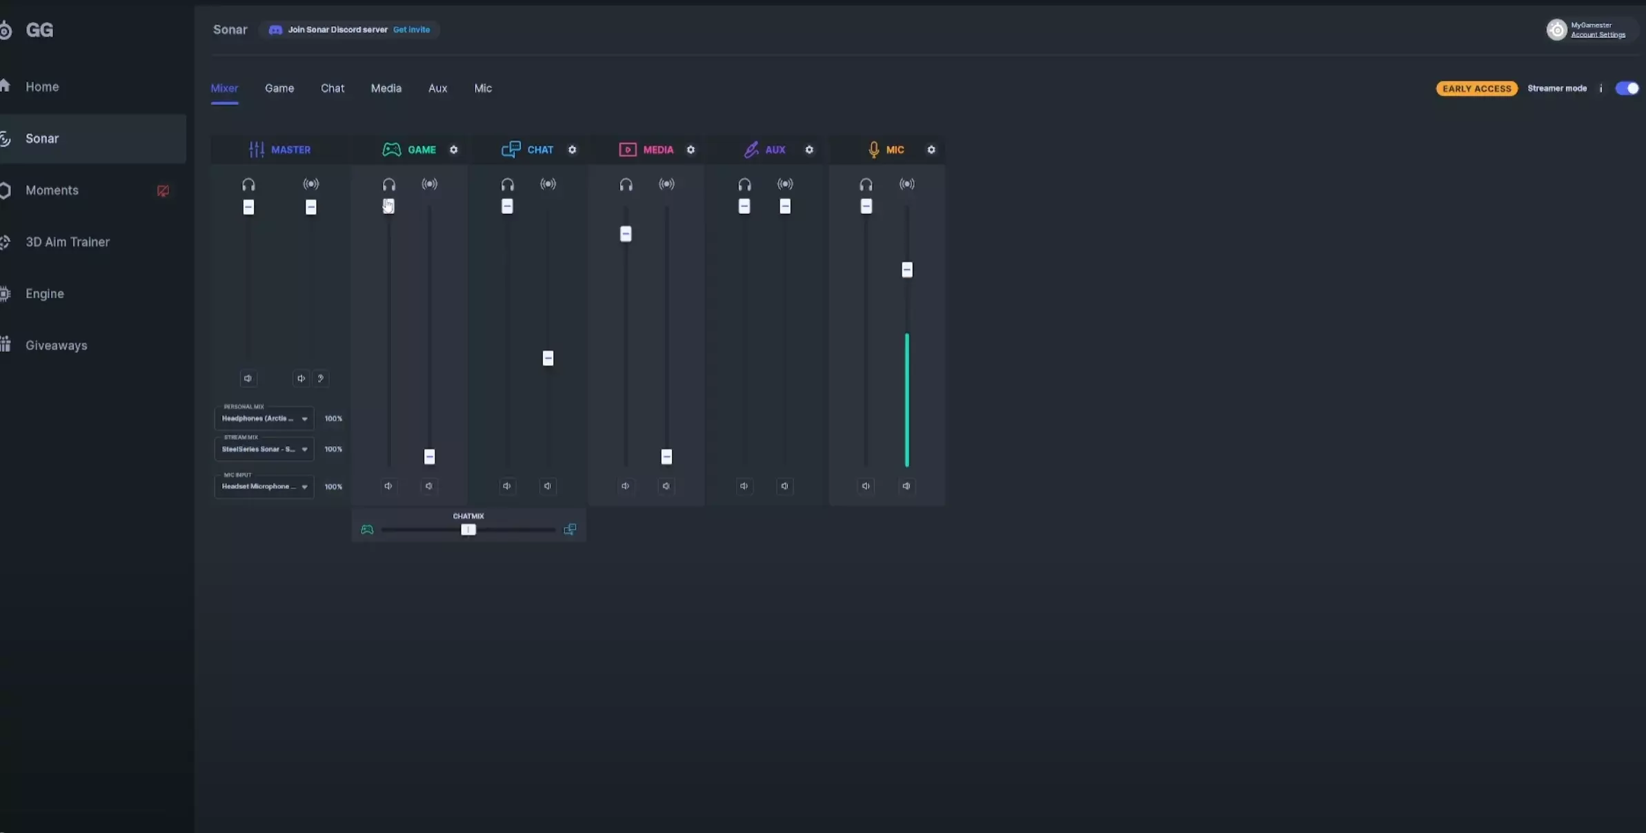Click the Master stream help question mark

320,378
